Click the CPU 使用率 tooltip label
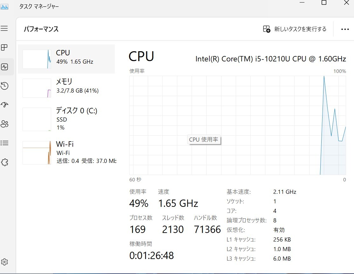The width and height of the screenshot is (354, 274). pyautogui.click(x=204, y=139)
